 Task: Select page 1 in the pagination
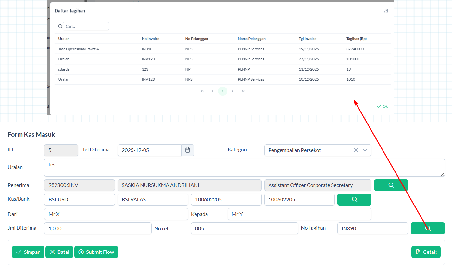tap(222, 91)
